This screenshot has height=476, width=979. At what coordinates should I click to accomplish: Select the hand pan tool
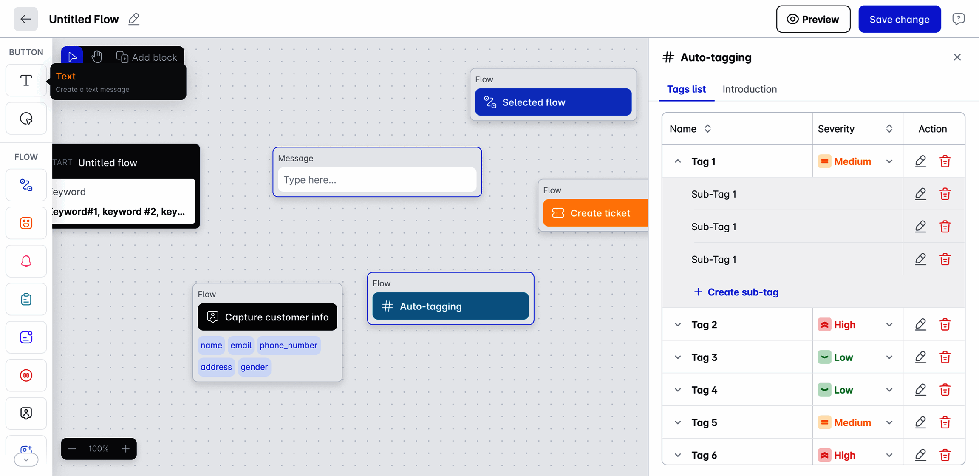pos(97,57)
